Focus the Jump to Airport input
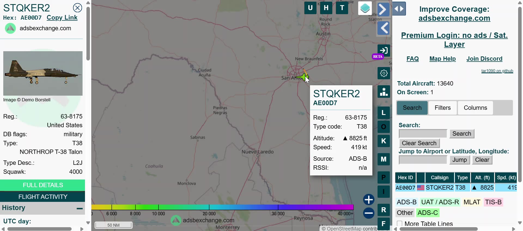523x231 pixels. (423, 160)
